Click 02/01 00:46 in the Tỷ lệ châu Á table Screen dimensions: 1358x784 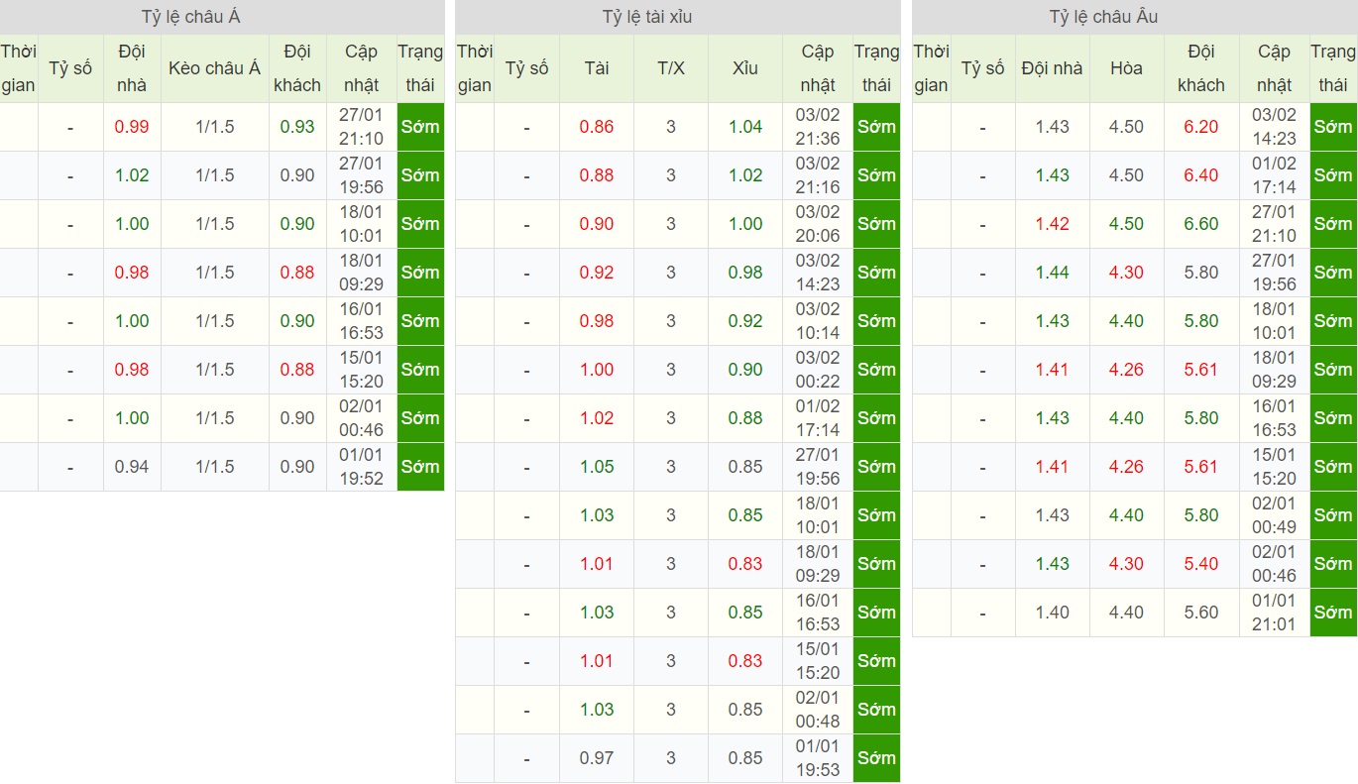point(362,418)
